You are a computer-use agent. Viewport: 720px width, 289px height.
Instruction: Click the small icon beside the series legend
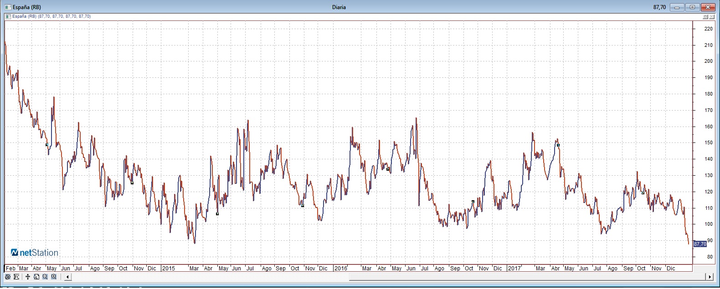(x=8, y=16)
